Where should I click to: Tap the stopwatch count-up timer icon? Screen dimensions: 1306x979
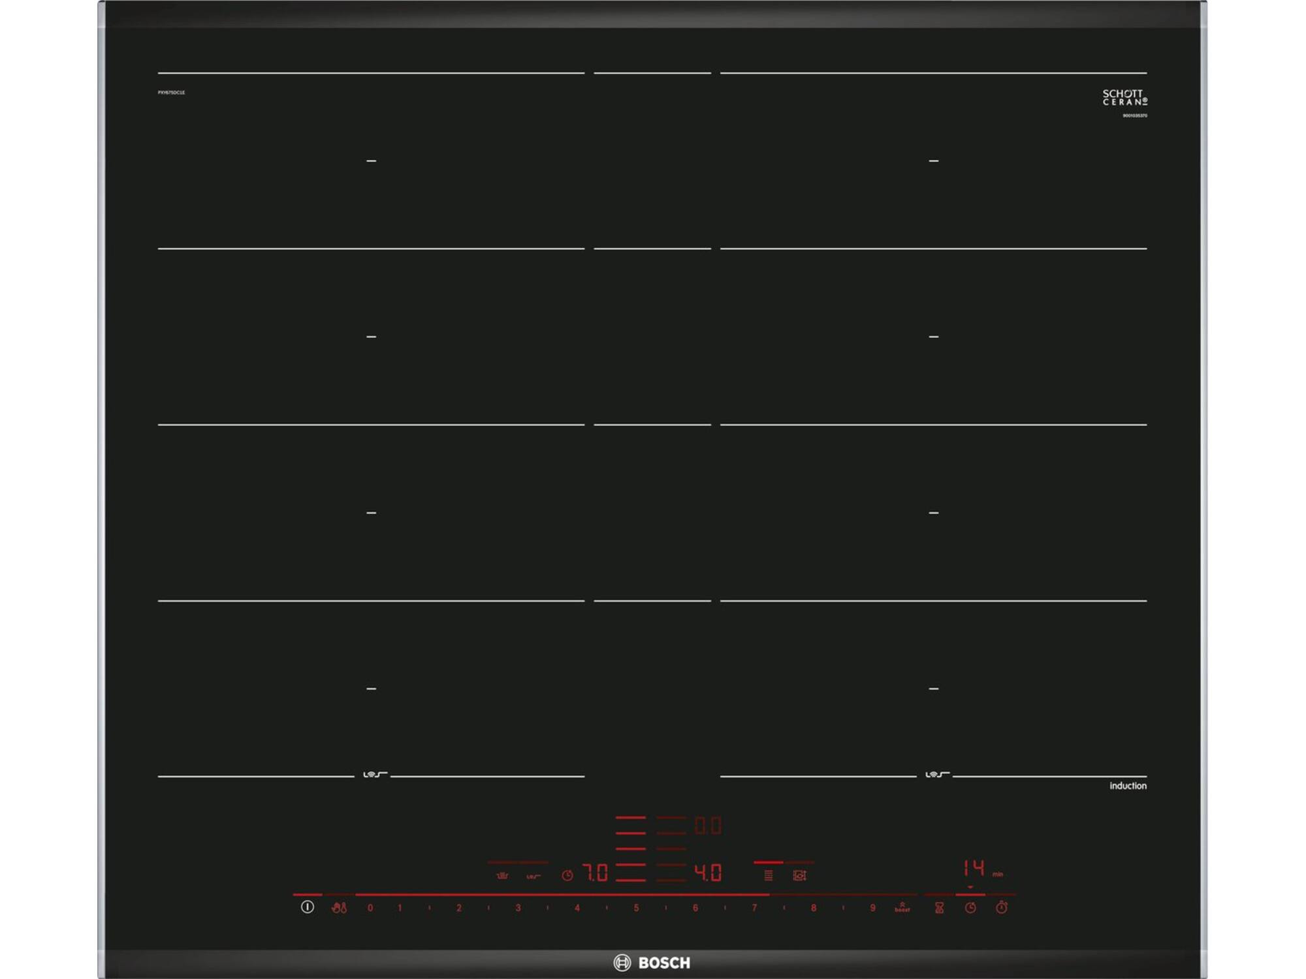(x=1001, y=907)
